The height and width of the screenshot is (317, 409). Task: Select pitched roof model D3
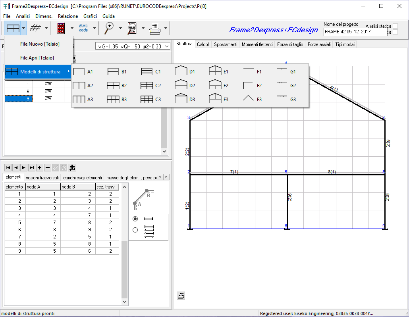click(x=185, y=99)
